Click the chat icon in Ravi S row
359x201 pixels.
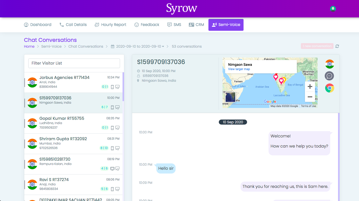pos(117,189)
